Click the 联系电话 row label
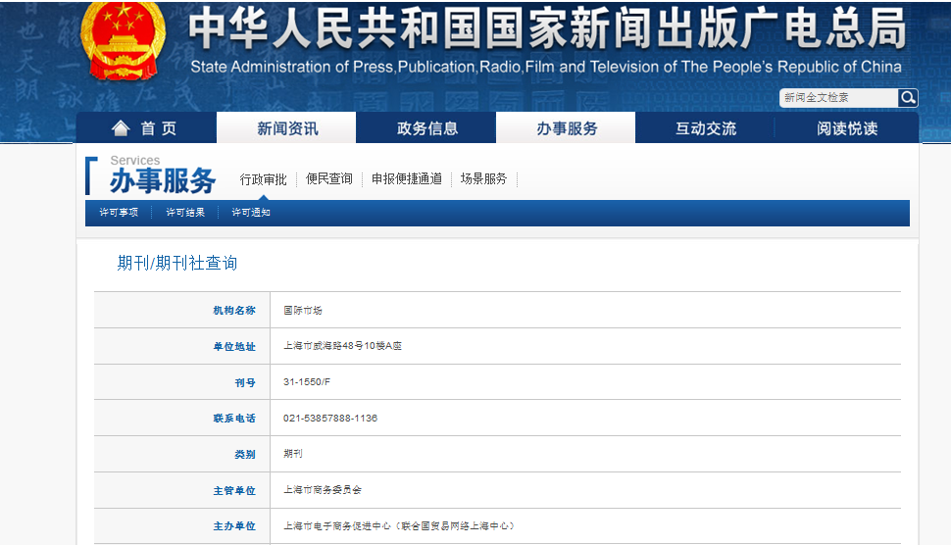The width and height of the screenshot is (951, 545). pos(234,419)
